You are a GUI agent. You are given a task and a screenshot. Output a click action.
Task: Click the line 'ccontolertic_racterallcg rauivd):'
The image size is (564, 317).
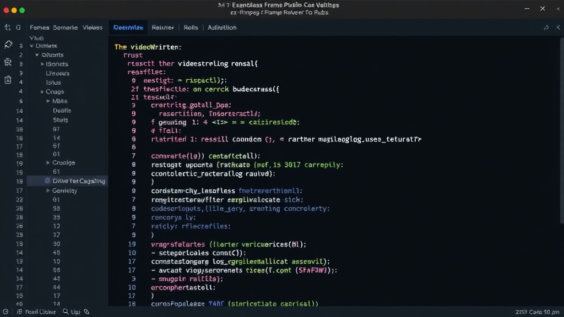[x=213, y=173]
